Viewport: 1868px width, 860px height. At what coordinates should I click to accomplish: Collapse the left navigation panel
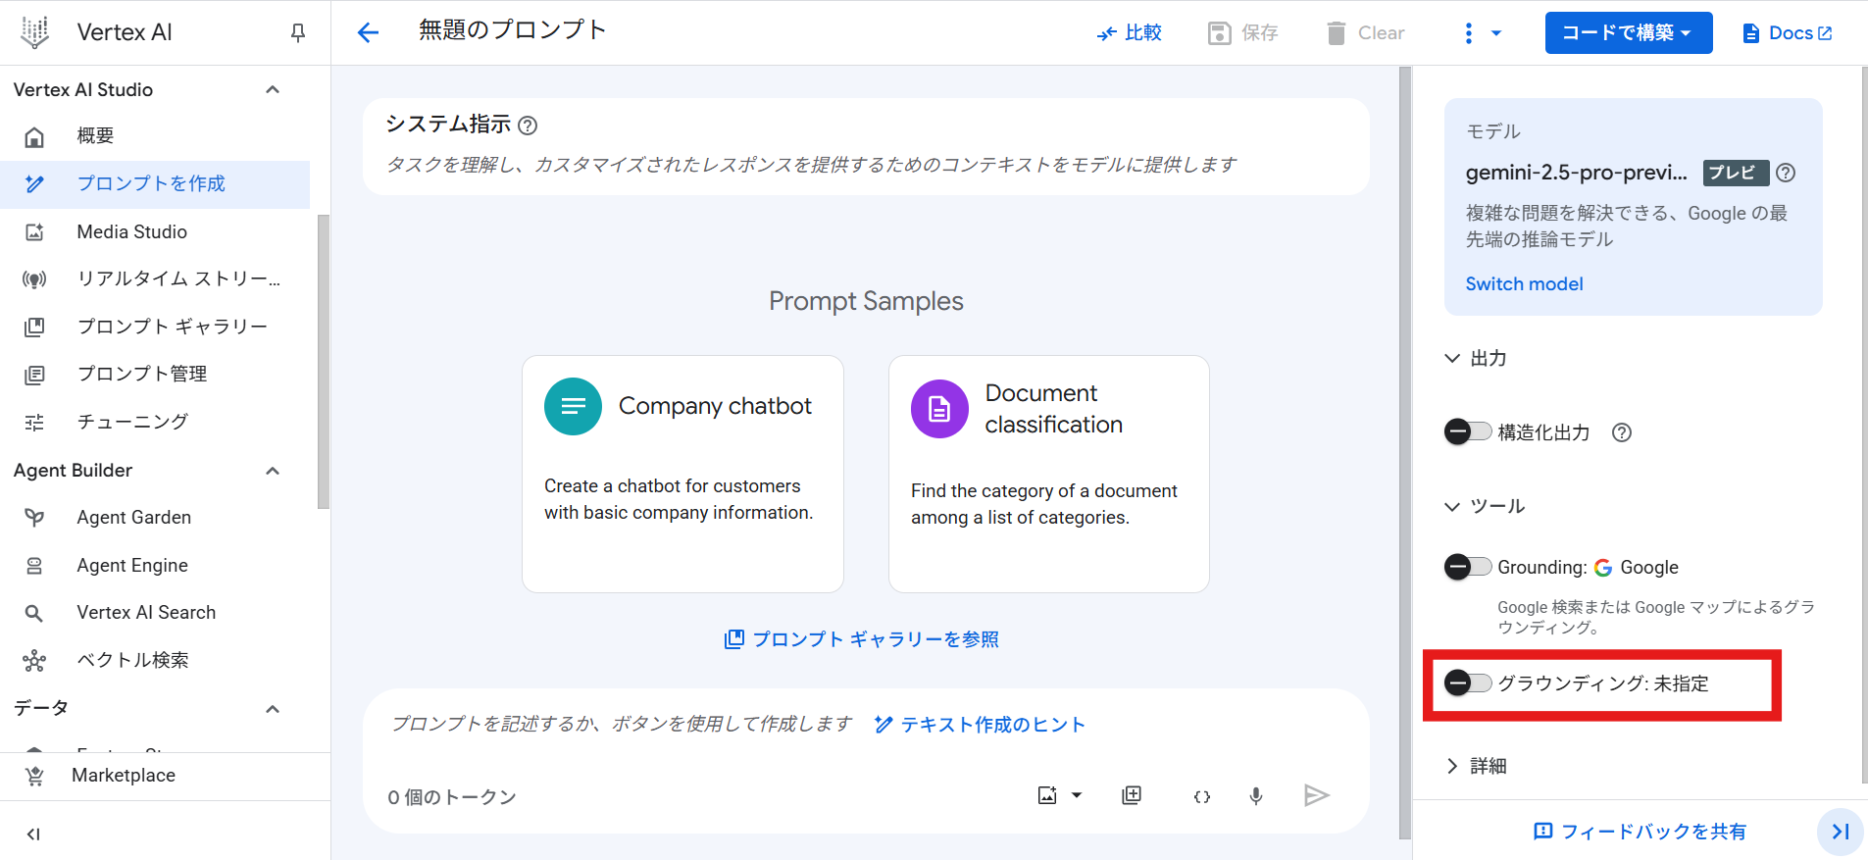(33, 835)
